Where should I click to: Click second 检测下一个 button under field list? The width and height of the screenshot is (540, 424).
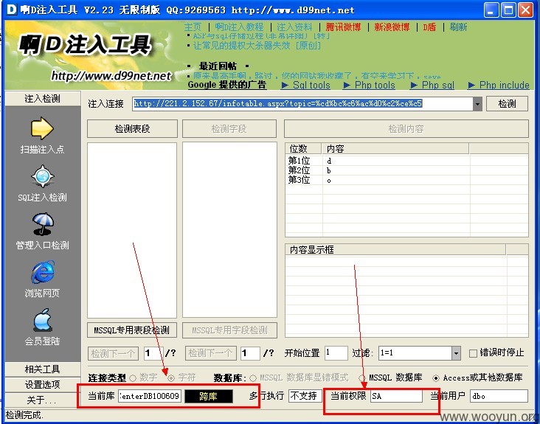click(210, 353)
